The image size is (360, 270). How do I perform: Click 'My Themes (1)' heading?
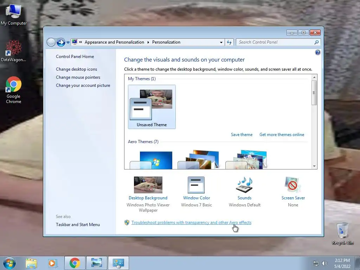coord(142,79)
